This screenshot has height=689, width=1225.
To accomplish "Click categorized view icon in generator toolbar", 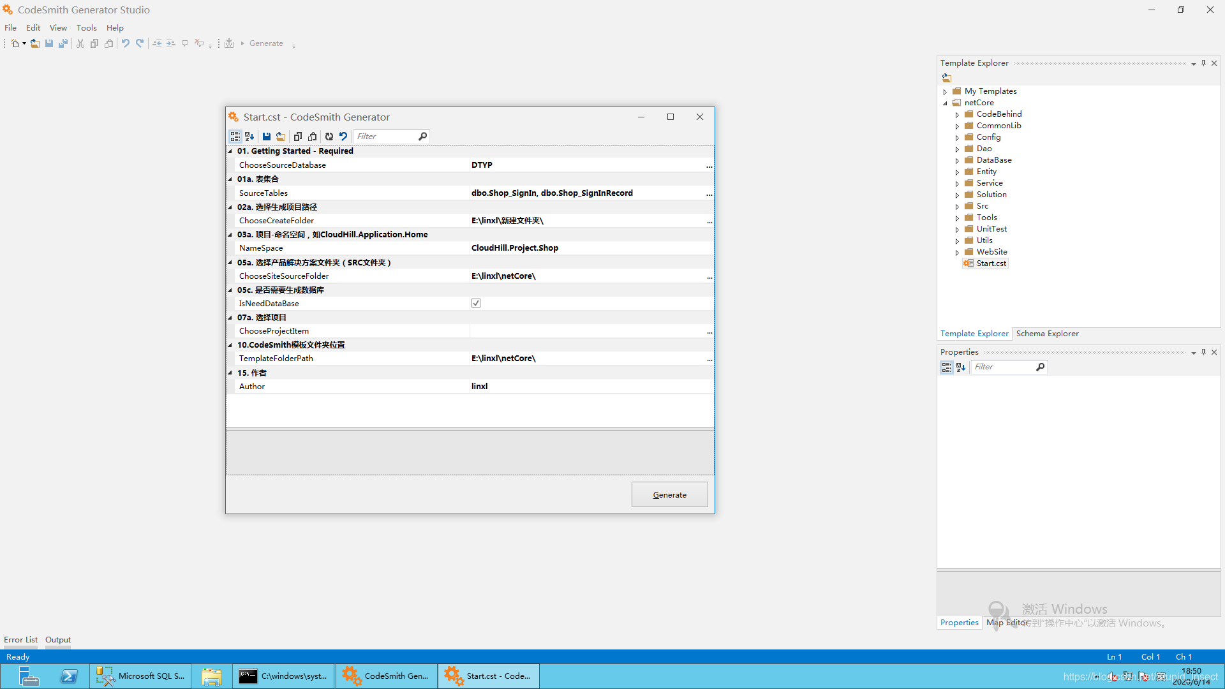I will [x=235, y=137].
